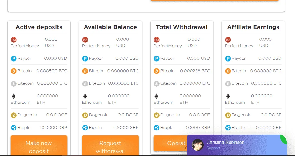Click Christina Robinson's avatar photo
Image resolution: width=295 pixels, height=156 pixels.
198,145
